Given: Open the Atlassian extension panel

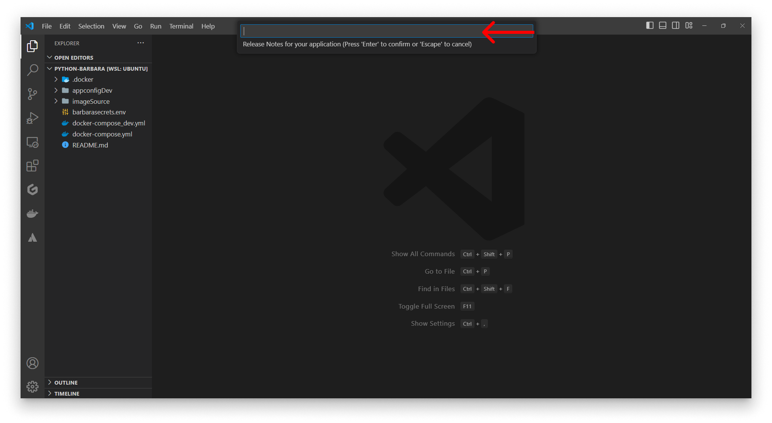Looking at the screenshot, I should 33,238.
